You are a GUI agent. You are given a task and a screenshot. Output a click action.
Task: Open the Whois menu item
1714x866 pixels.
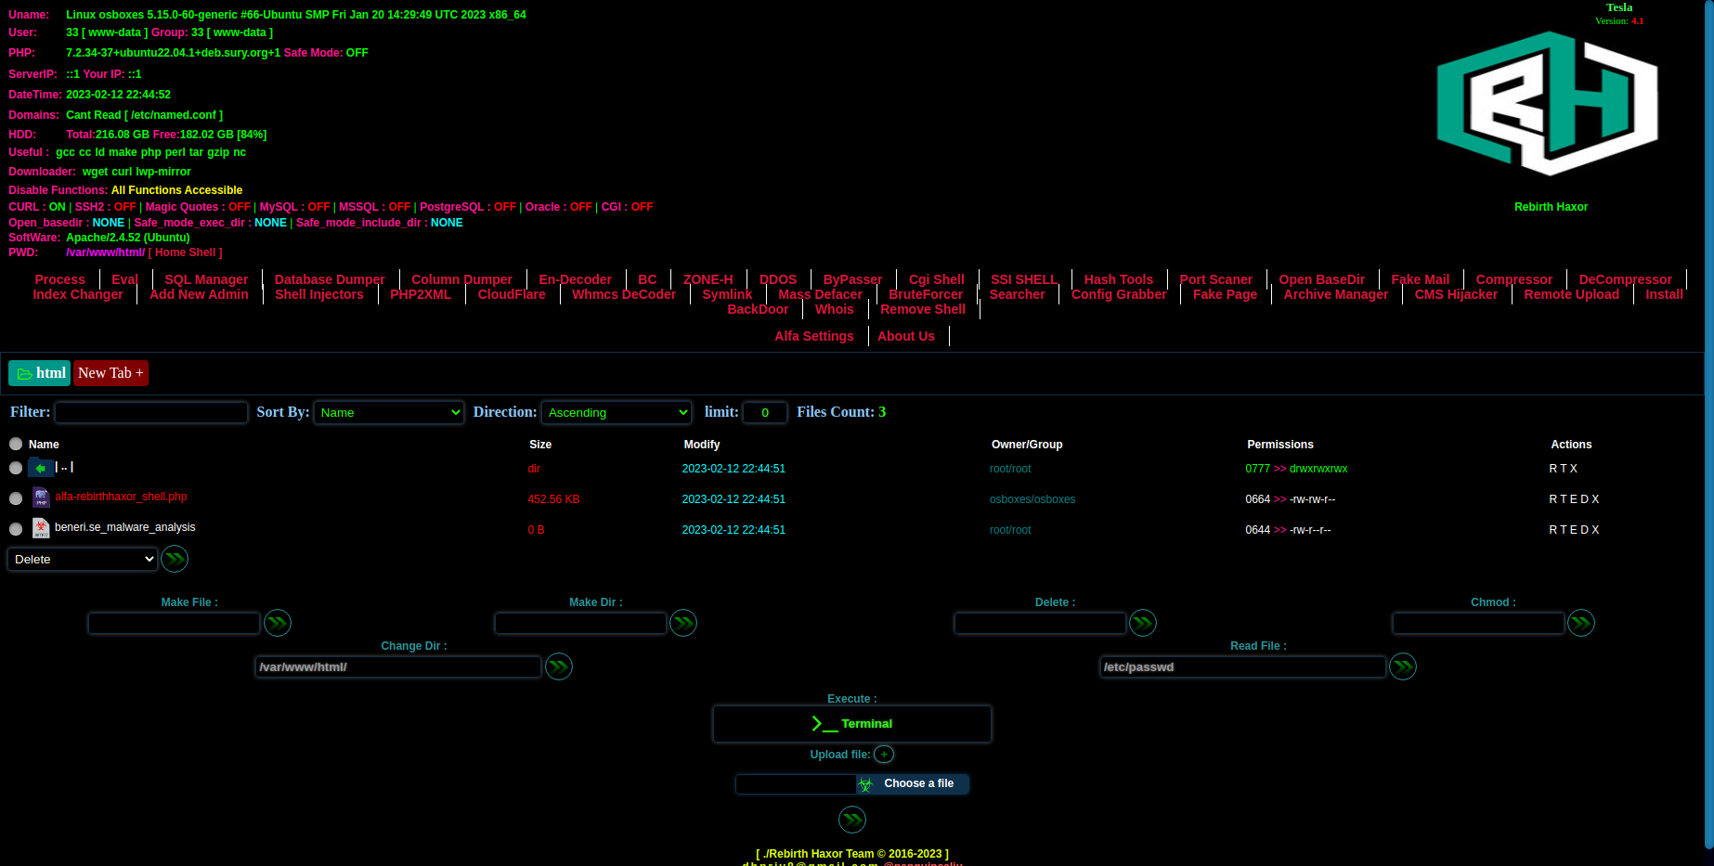point(835,309)
